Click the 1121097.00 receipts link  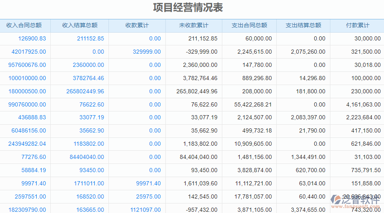146,210
